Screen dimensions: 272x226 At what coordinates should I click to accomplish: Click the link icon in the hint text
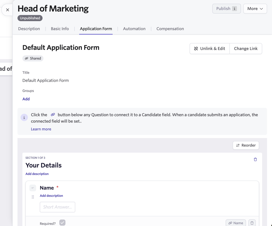tap(53, 115)
